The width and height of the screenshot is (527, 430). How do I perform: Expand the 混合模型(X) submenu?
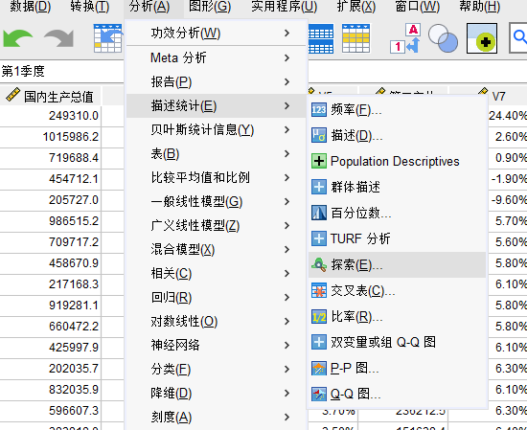pyautogui.click(x=217, y=249)
